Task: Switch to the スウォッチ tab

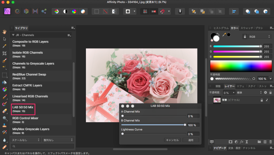Action: click(x=246, y=28)
